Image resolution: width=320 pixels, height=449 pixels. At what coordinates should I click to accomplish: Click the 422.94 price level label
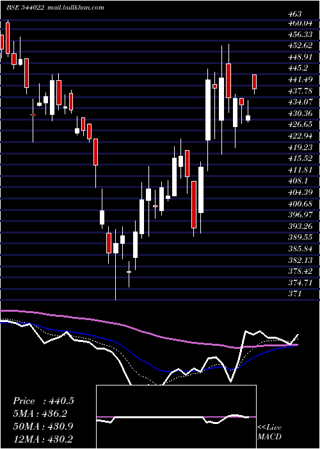pyautogui.click(x=300, y=136)
